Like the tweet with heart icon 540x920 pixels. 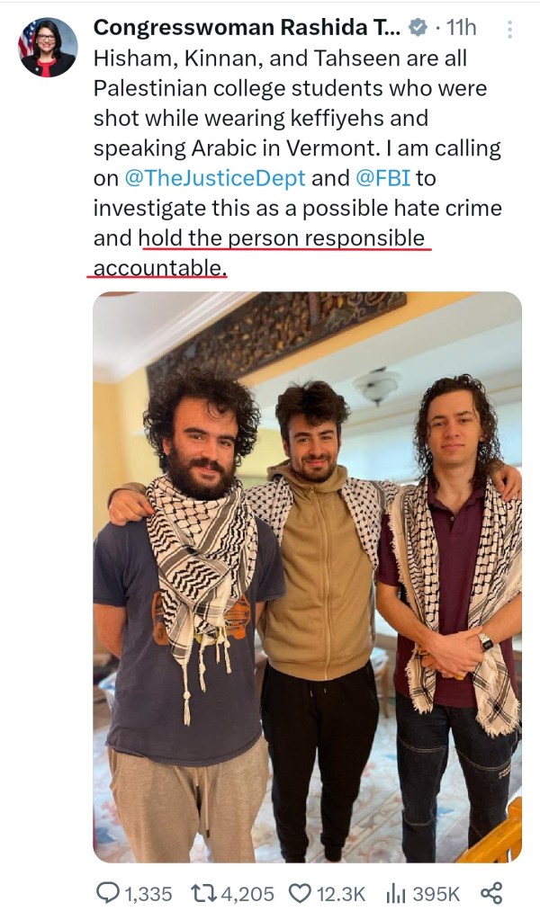[300, 894]
